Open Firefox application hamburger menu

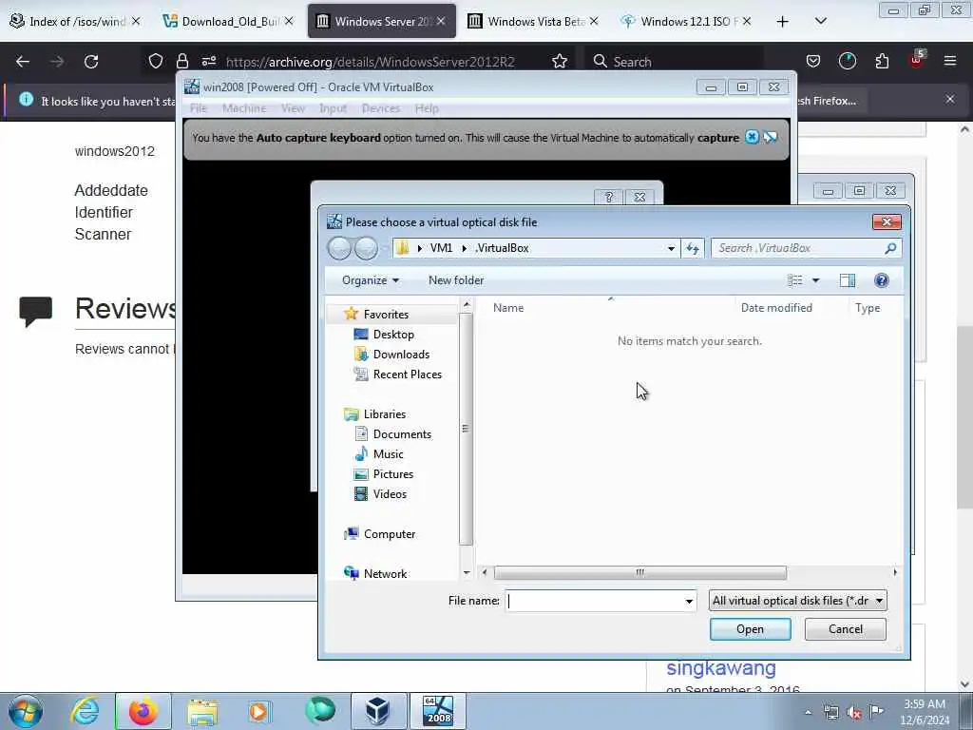(949, 61)
